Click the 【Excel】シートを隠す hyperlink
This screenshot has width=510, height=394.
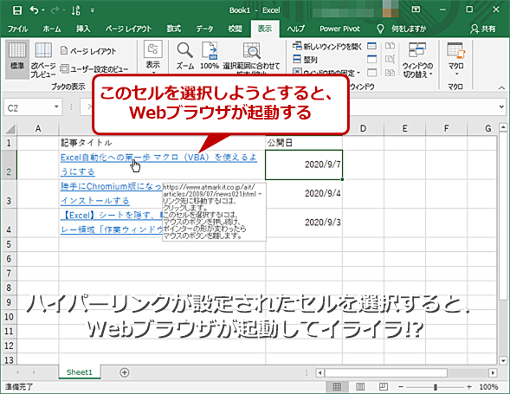[112, 223]
